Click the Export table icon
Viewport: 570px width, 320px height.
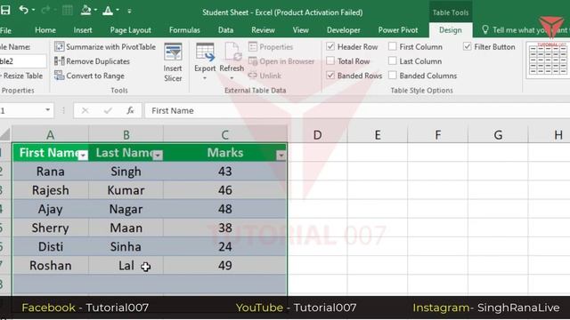(x=205, y=52)
